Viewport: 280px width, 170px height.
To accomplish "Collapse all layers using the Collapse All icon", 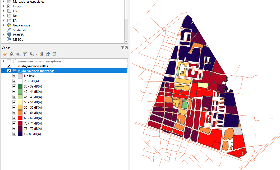I will (48, 54).
